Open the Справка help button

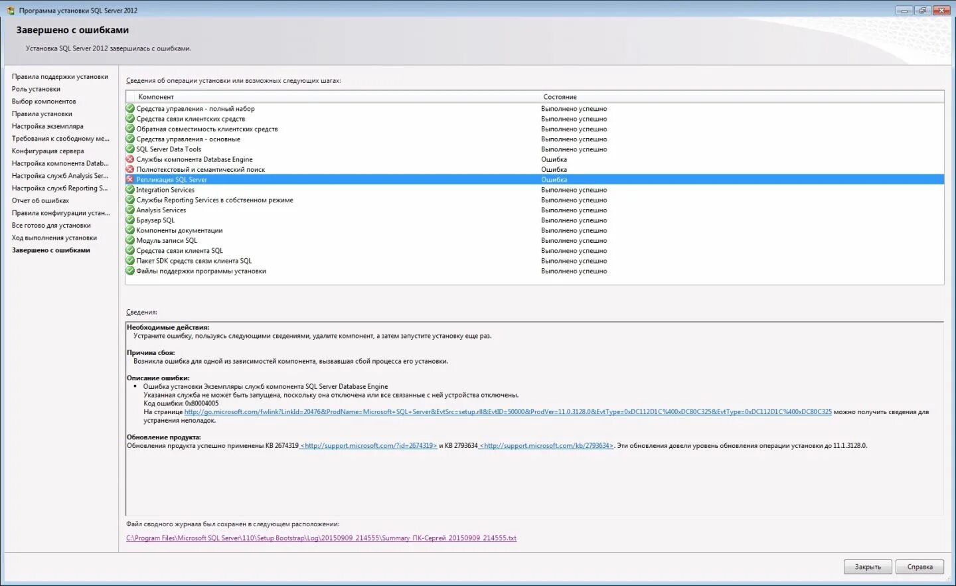[919, 567]
